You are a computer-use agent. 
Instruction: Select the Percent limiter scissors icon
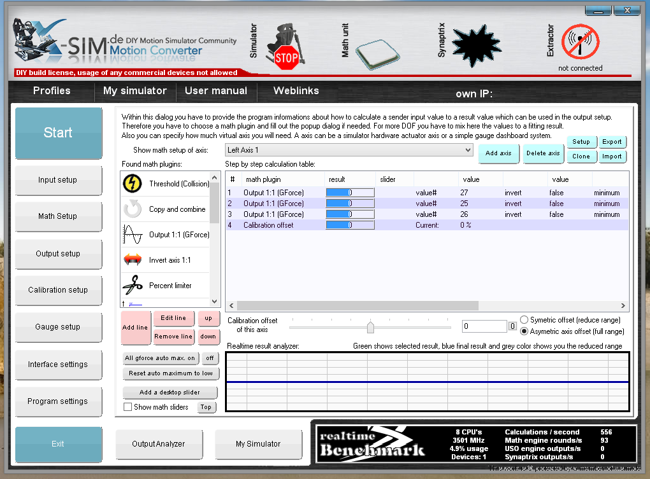[133, 286]
